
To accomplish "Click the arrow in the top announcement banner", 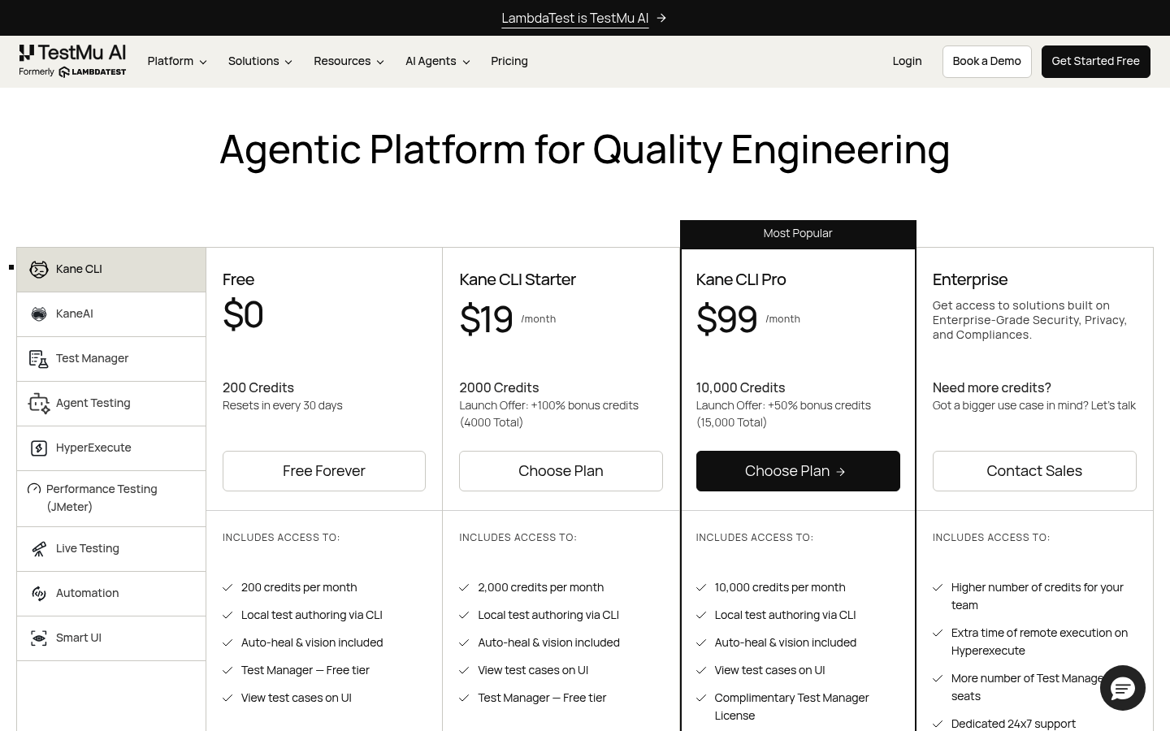I will coord(661,18).
